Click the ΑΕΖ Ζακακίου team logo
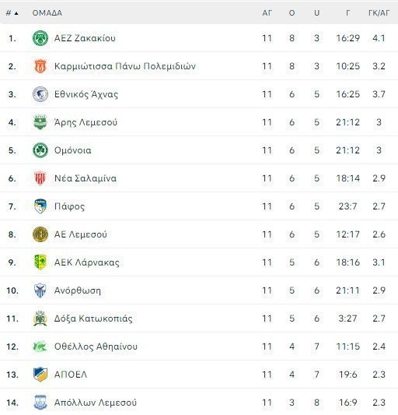398x415 pixels. tap(40, 38)
